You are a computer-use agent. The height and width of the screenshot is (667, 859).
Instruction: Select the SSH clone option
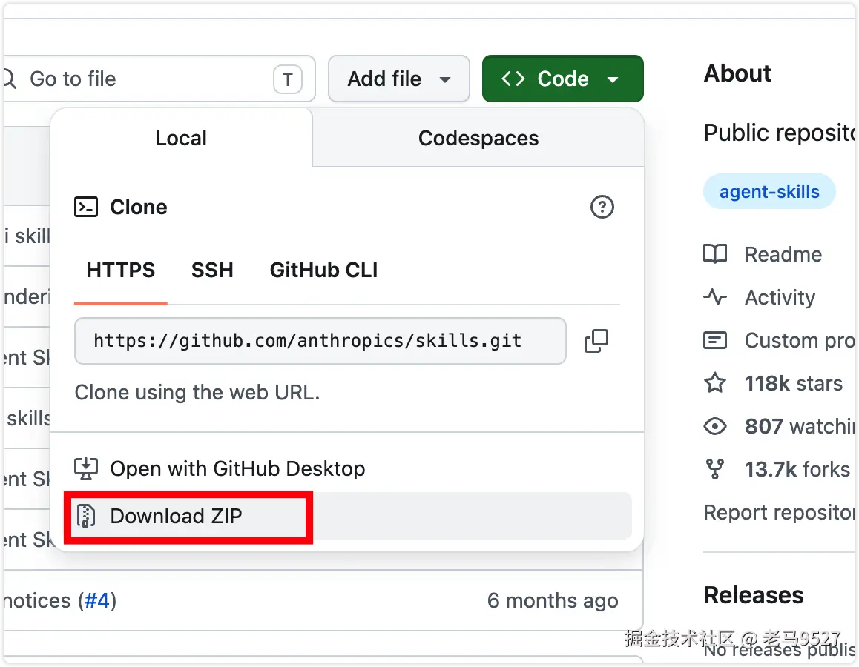click(212, 271)
